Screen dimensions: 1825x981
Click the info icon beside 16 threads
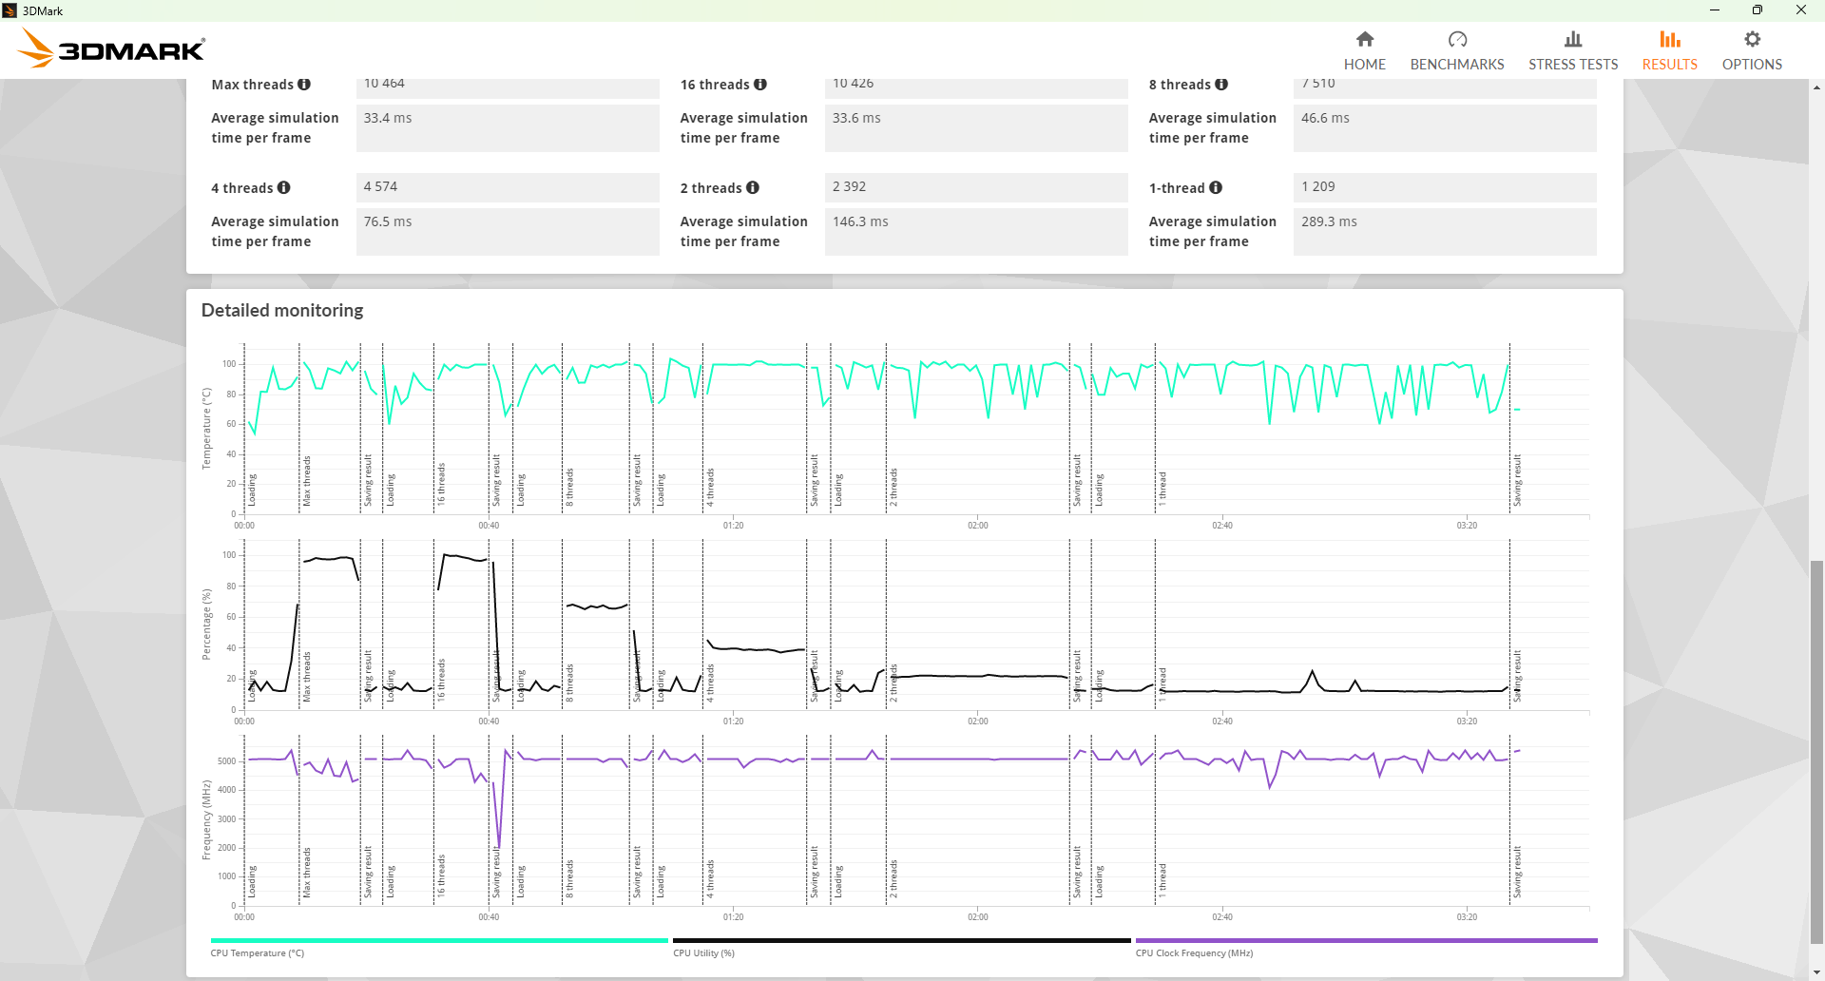click(760, 85)
